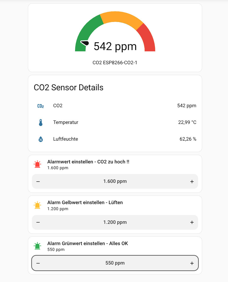This screenshot has height=282, width=228.
Task: Open the Luftfeuchte 62,26 % entity row
Action: tap(115, 139)
